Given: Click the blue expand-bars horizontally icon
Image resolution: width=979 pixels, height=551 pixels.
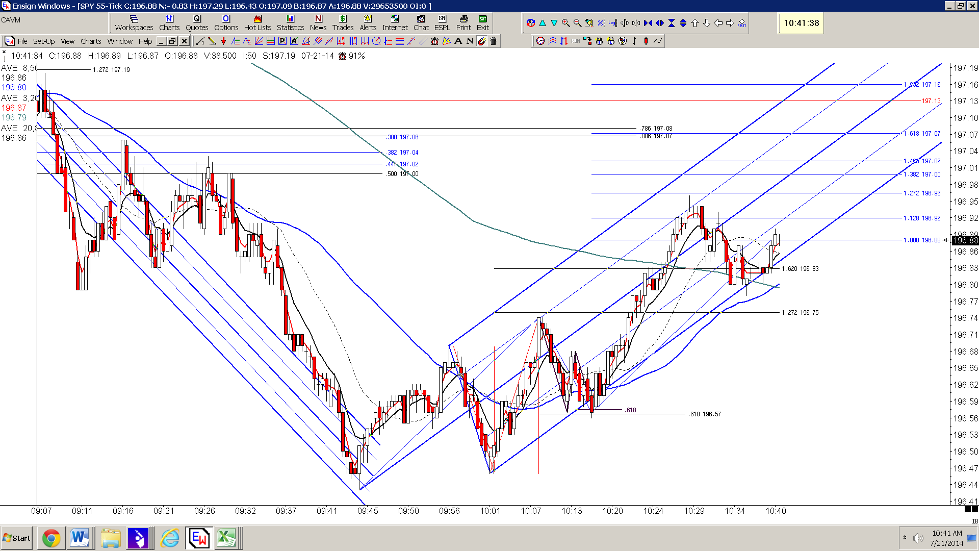Looking at the screenshot, I should click(660, 23).
